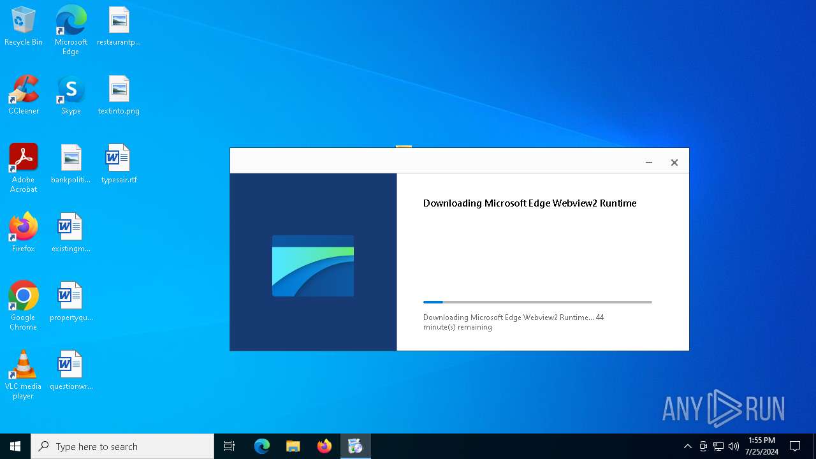Launch Microsoft Edge from the taskbar
Screen dimensions: 816x459
coord(262,446)
